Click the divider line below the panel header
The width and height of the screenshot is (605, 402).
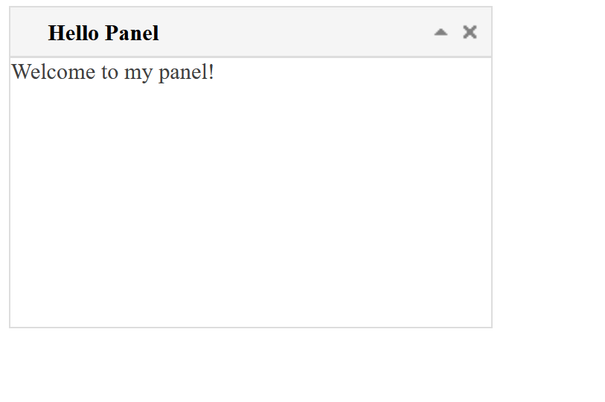251,57
